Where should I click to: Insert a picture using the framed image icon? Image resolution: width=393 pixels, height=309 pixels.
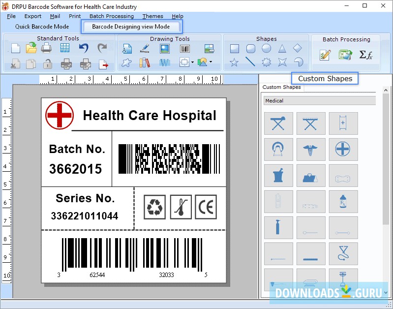pos(165,48)
